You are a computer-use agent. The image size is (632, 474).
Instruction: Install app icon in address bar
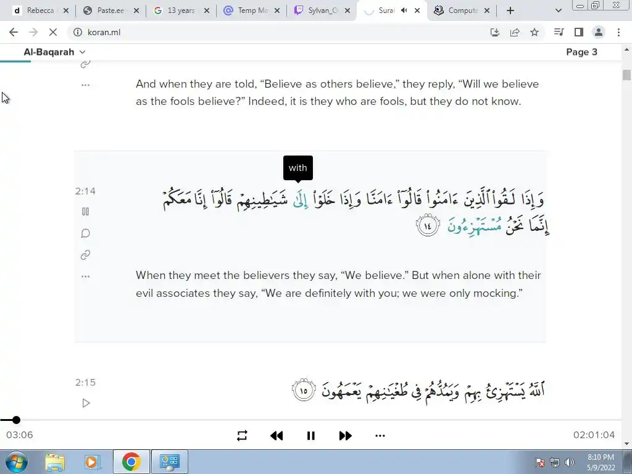(x=495, y=32)
